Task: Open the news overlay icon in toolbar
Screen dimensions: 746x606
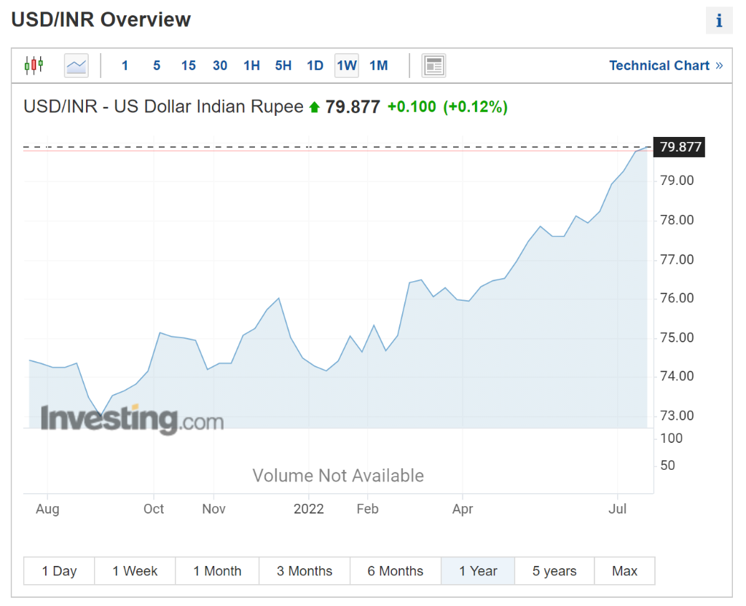Action: point(433,66)
